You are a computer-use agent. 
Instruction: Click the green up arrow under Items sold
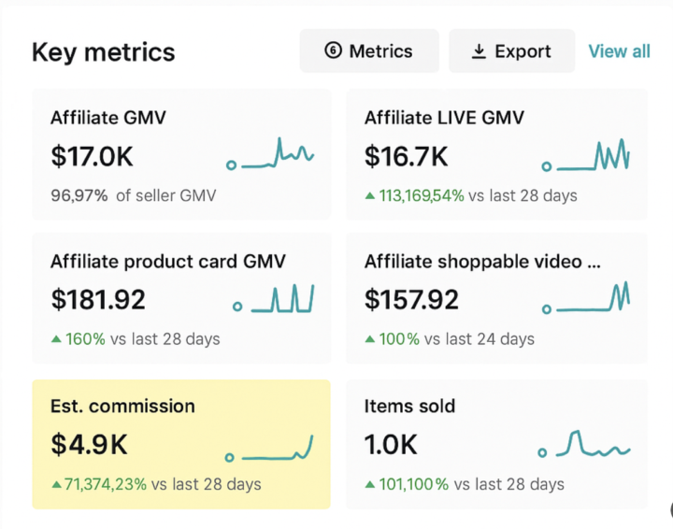[x=370, y=485]
